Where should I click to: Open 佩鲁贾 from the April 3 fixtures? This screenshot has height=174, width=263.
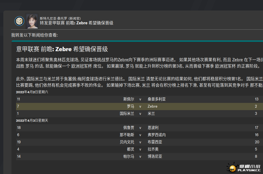click(x=129, y=128)
